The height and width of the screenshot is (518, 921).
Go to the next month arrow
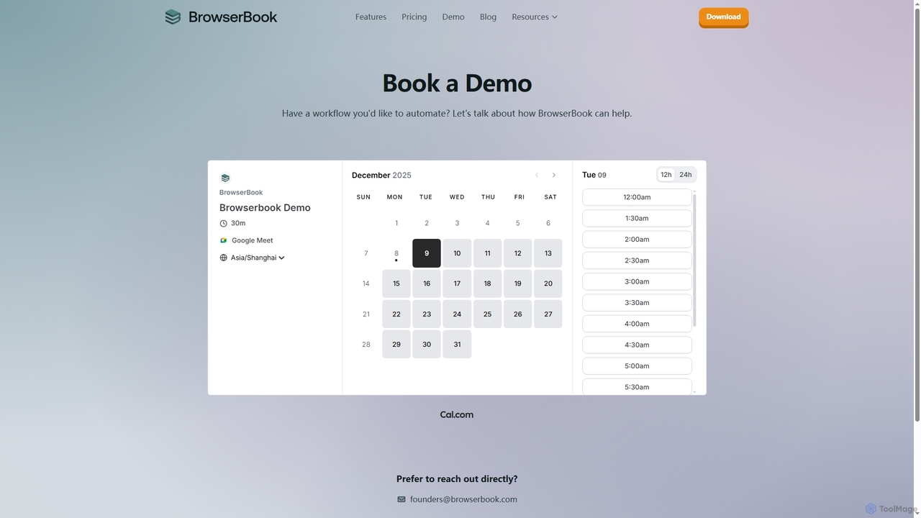coord(553,175)
